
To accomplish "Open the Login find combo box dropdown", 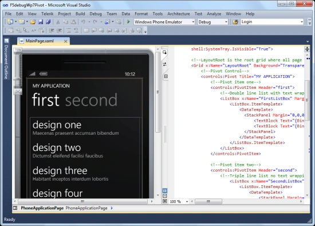I will [x=302, y=22].
